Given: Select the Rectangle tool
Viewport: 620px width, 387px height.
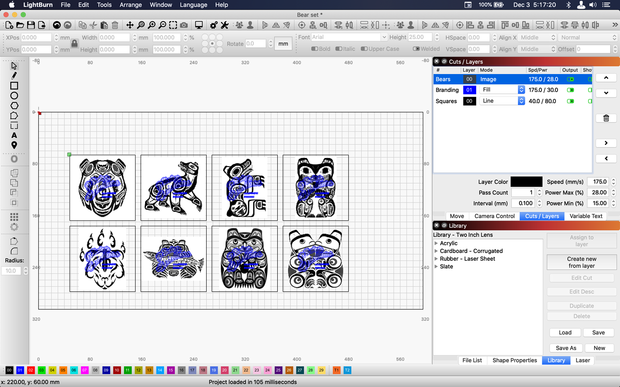Looking at the screenshot, I should pyautogui.click(x=14, y=86).
